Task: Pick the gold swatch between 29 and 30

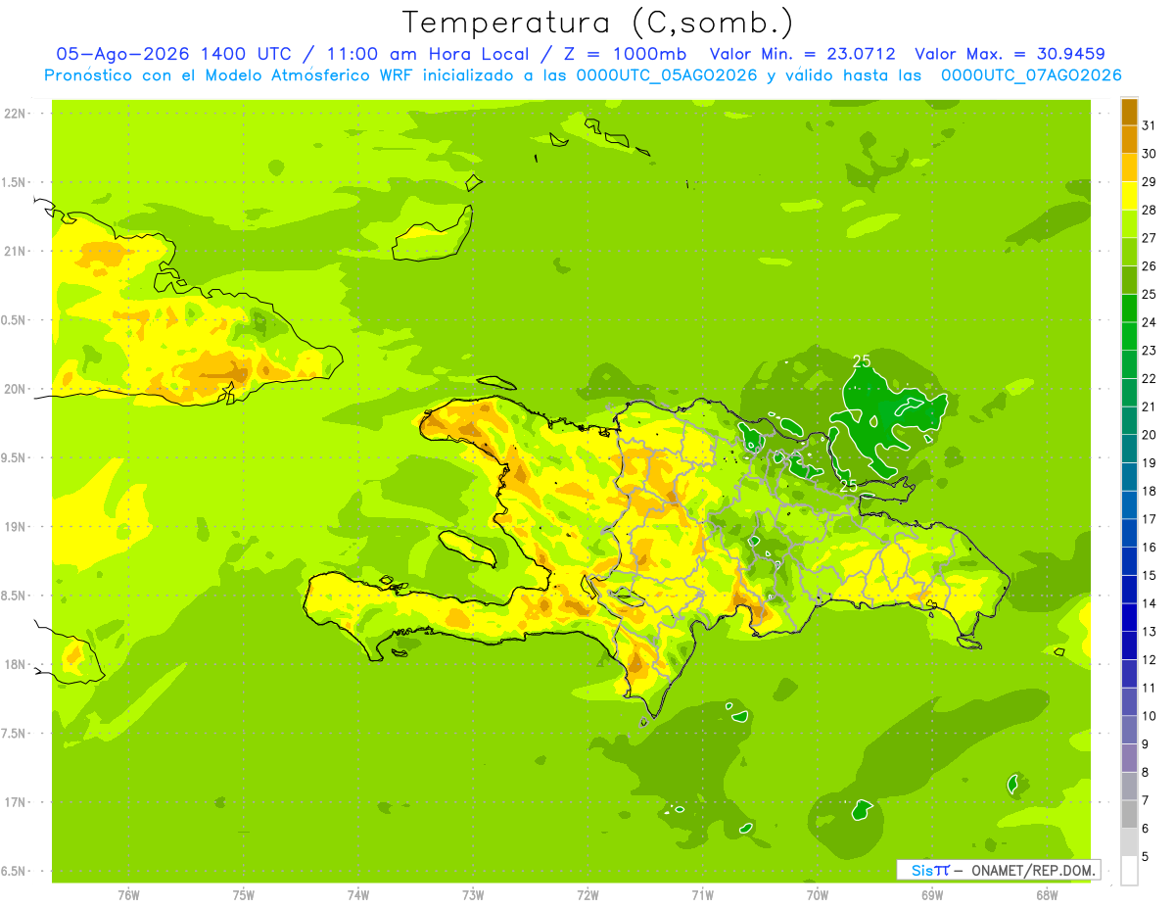Action: click(x=1129, y=167)
